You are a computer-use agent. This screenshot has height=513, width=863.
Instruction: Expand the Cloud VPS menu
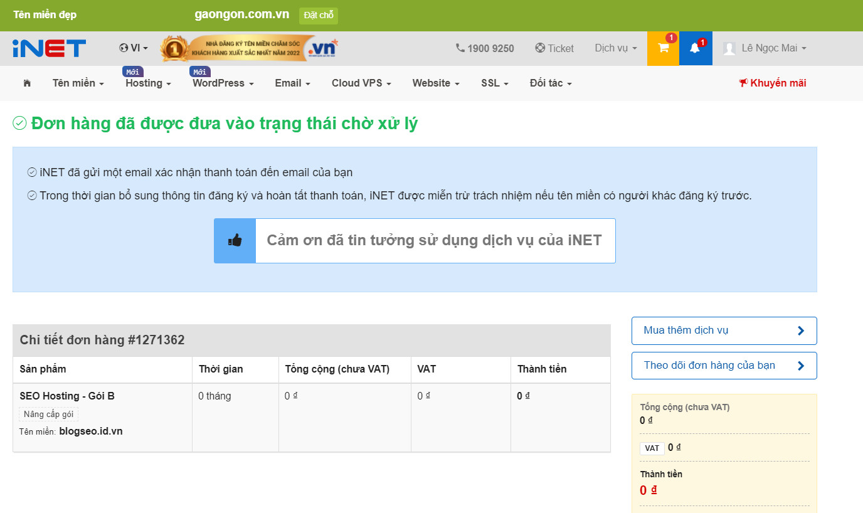point(362,83)
